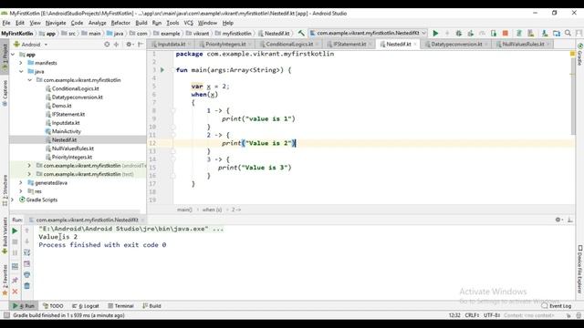Open Run panel settings gear
The image size is (584, 328).
[558, 220]
